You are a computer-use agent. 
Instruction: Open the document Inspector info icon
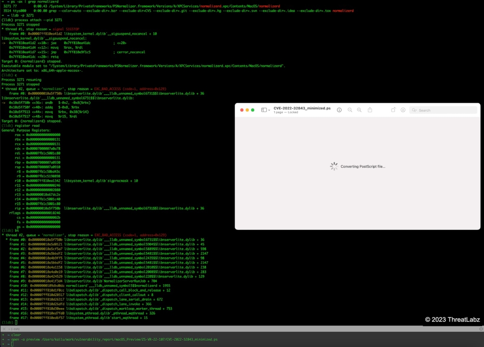(x=339, y=110)
